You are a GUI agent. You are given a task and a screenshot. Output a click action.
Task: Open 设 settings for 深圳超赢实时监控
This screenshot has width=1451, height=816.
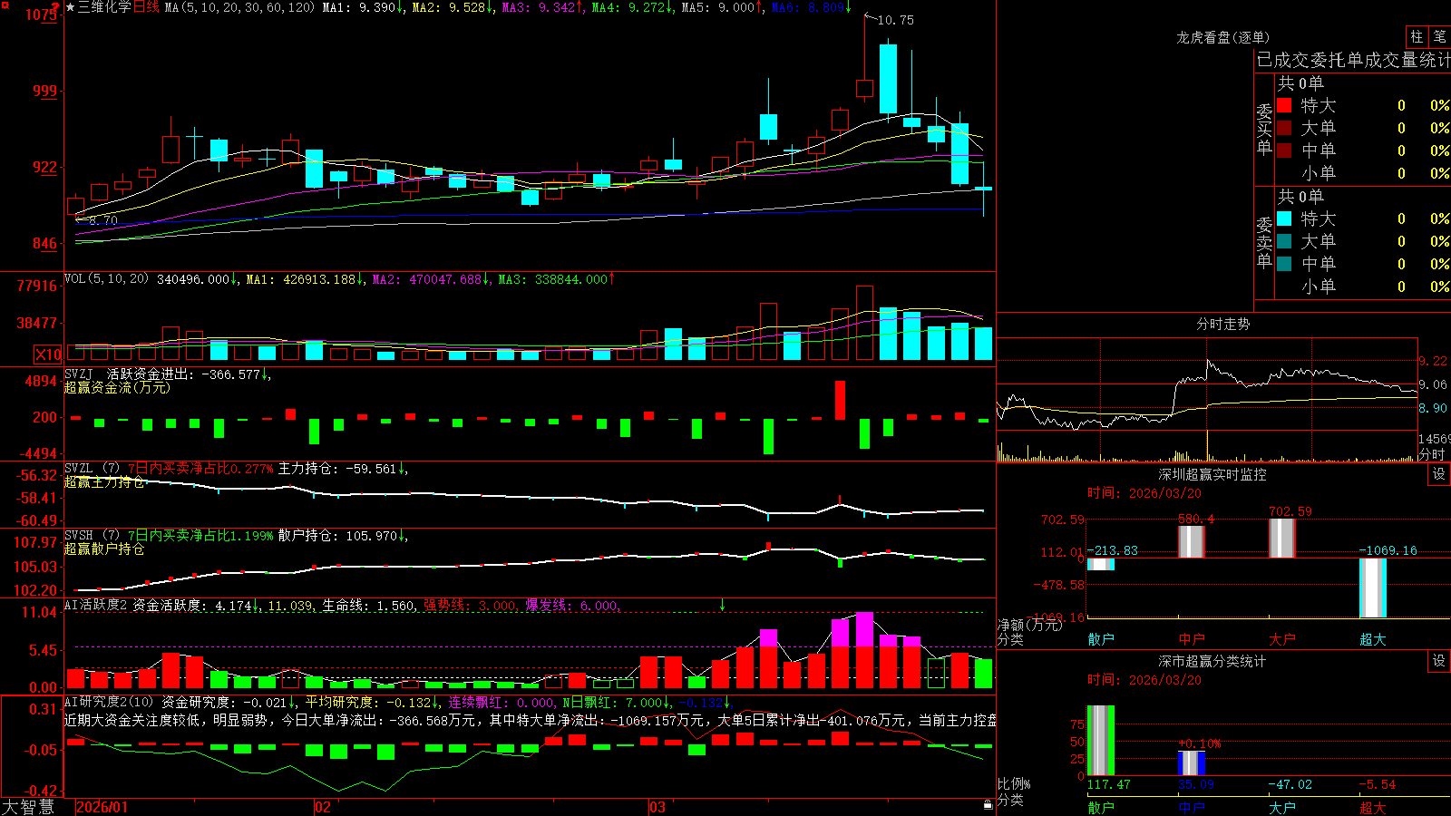[1439, 474]
